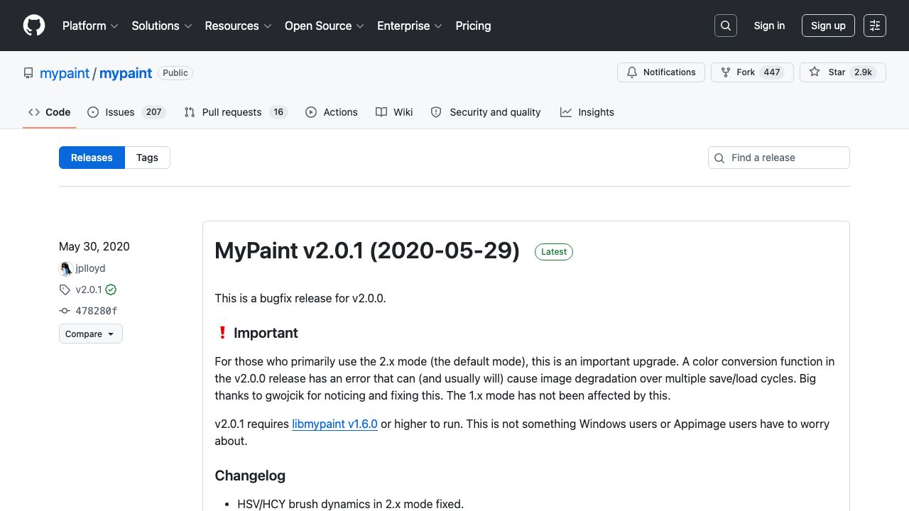Click the Sign up button

tap(828, 26)
